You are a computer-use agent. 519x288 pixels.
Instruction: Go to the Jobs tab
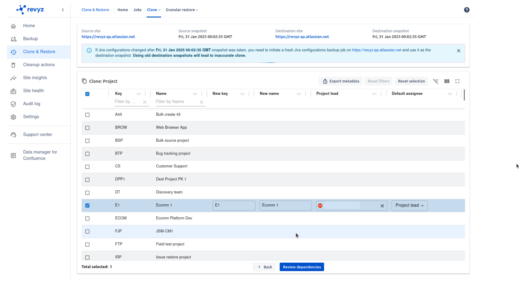coord(137,10)
